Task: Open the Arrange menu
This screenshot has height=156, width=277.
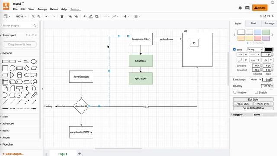Action: tap(42, 10)
